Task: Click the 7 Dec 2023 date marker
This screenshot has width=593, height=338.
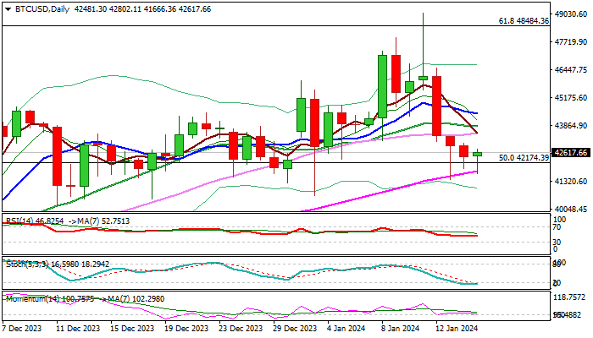Action: pyautogui.click(x=22, y=329)
